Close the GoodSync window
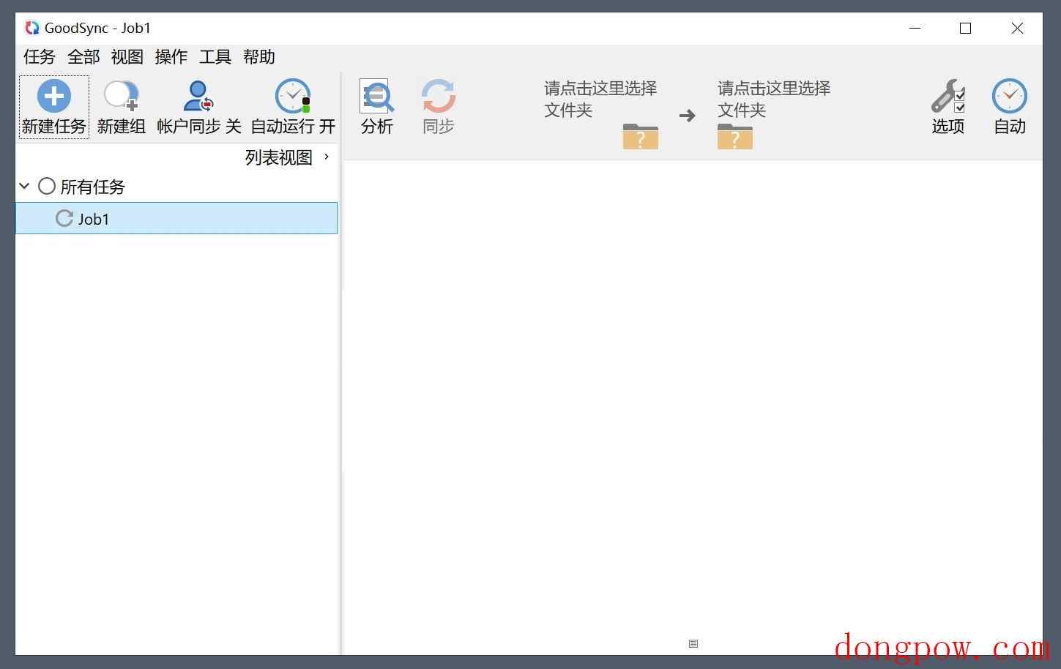This screenshot has width=1061, height=669. click(x=1017, y=28)
